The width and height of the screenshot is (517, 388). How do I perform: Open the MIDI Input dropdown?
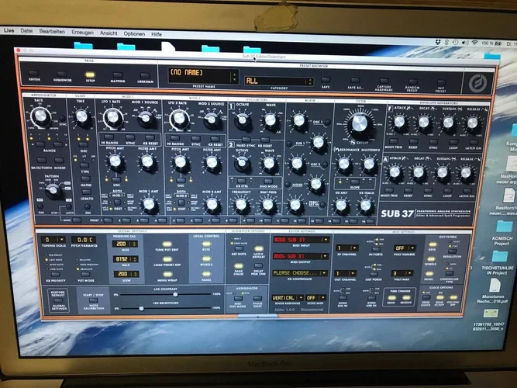pyautogui.click(x=301, y=240)
